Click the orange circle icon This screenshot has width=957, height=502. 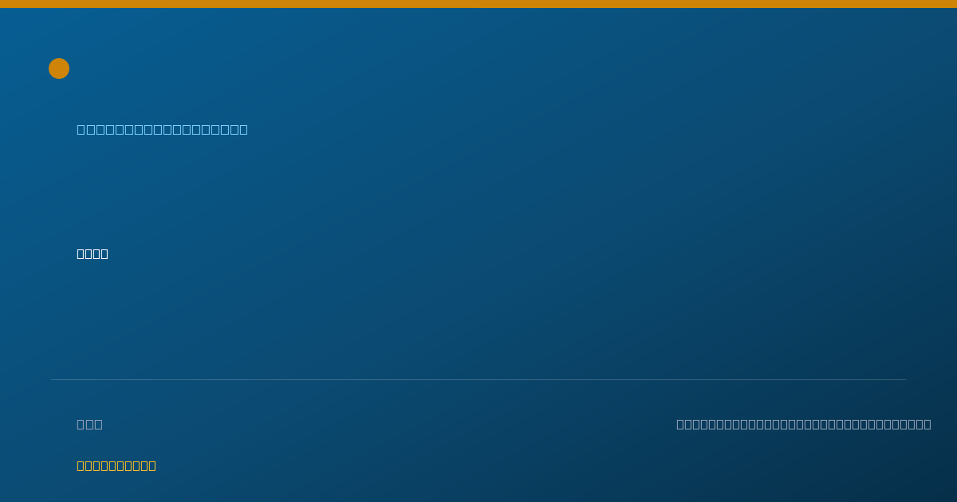pyautogui.click(x=59, y=69)
